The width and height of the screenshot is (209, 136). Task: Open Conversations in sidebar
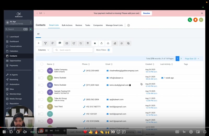pos(16,46)
